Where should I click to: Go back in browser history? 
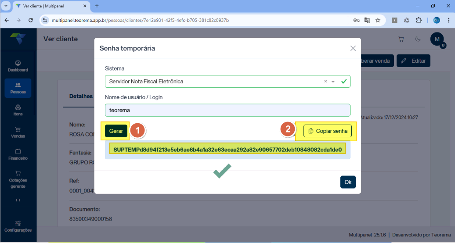[x=7, y=20]
